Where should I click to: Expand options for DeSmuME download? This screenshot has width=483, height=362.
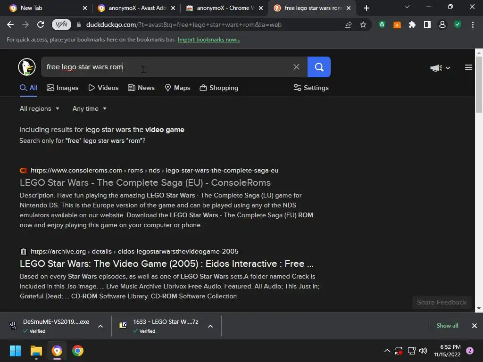(100, 326)
